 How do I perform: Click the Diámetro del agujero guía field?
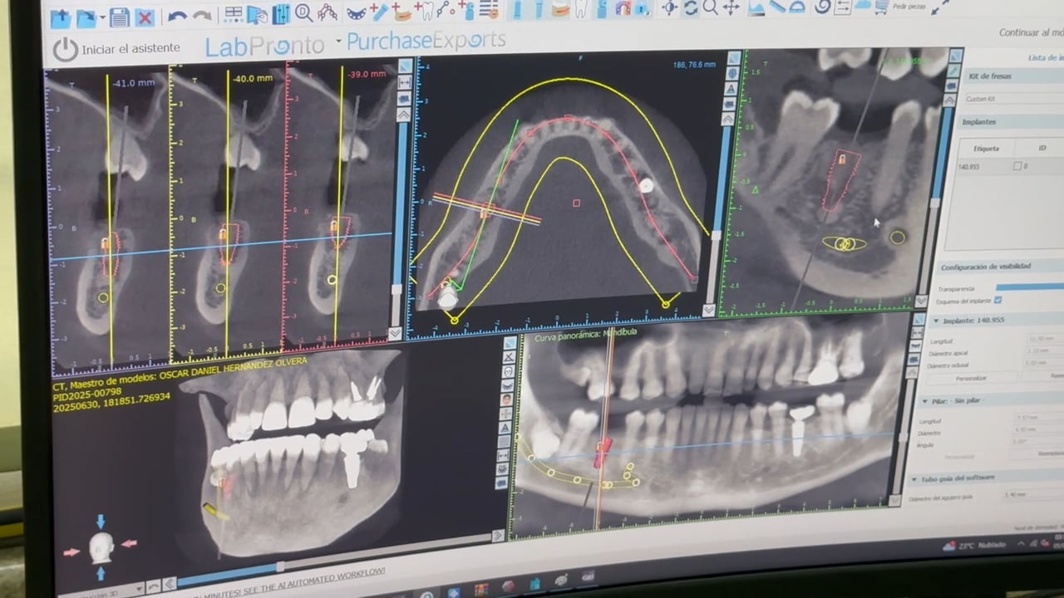(x=1032, y=494)
